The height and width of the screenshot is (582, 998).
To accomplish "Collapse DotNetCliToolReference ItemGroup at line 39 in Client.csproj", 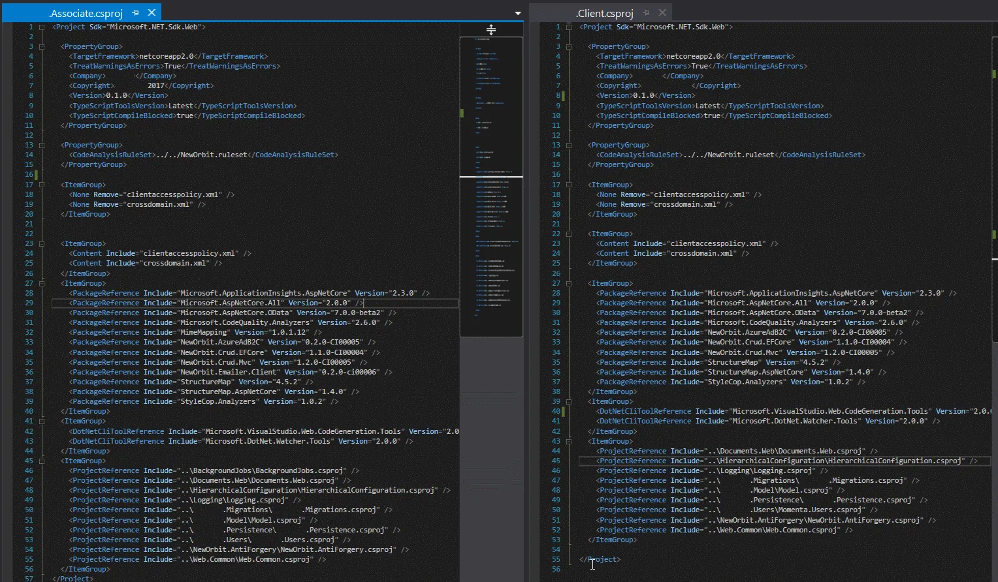I will [569, 402].
